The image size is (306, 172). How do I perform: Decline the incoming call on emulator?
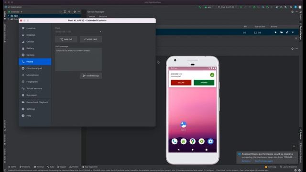[x=181, y=83]
